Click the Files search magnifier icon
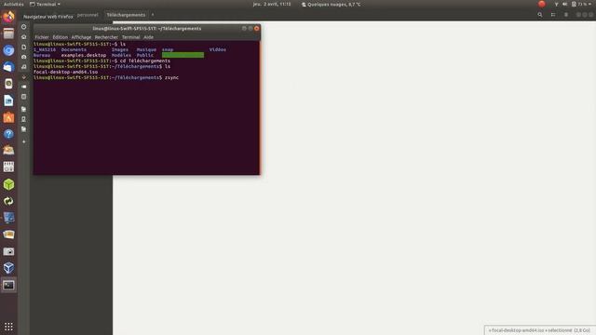596x335 pixels. pyautogui.click(x=540, y=15)
